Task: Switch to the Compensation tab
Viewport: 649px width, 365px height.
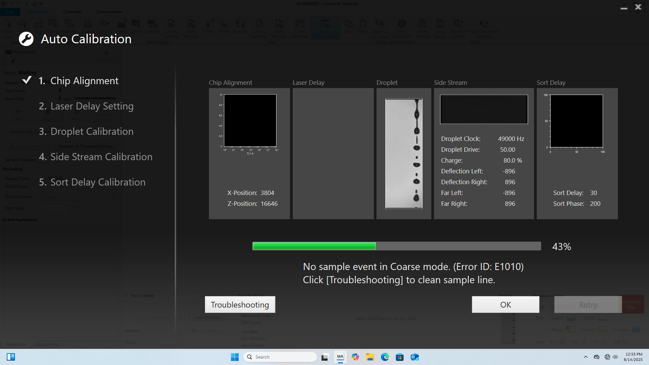Action: (x=109, y=11)
